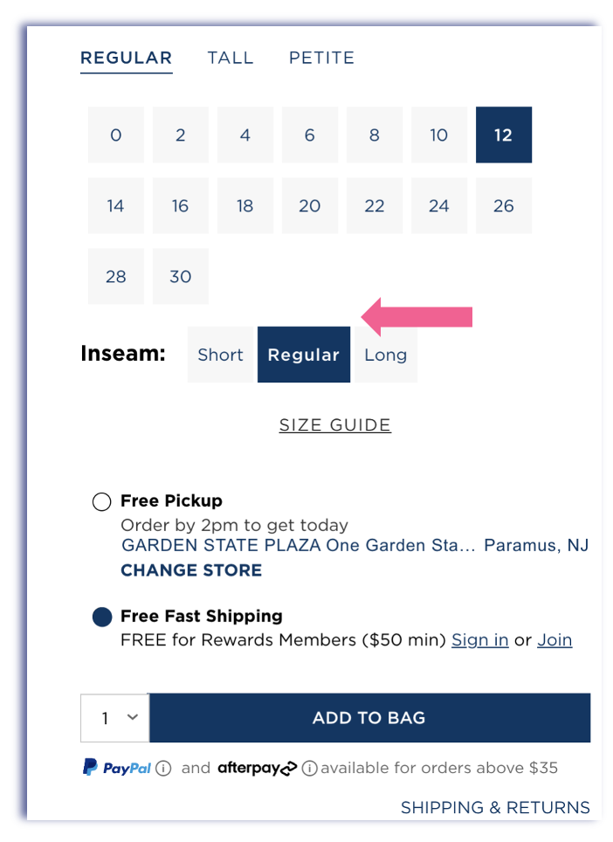This screenshot has height=842, width=613.
Task: Select the REGULAR fit tab
Action: 126,58
